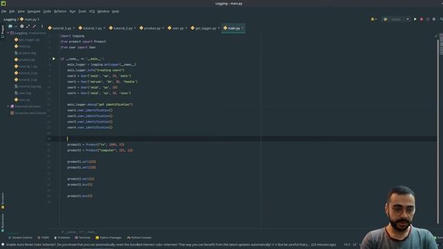Open the Navigate menu

pos(34,11)
